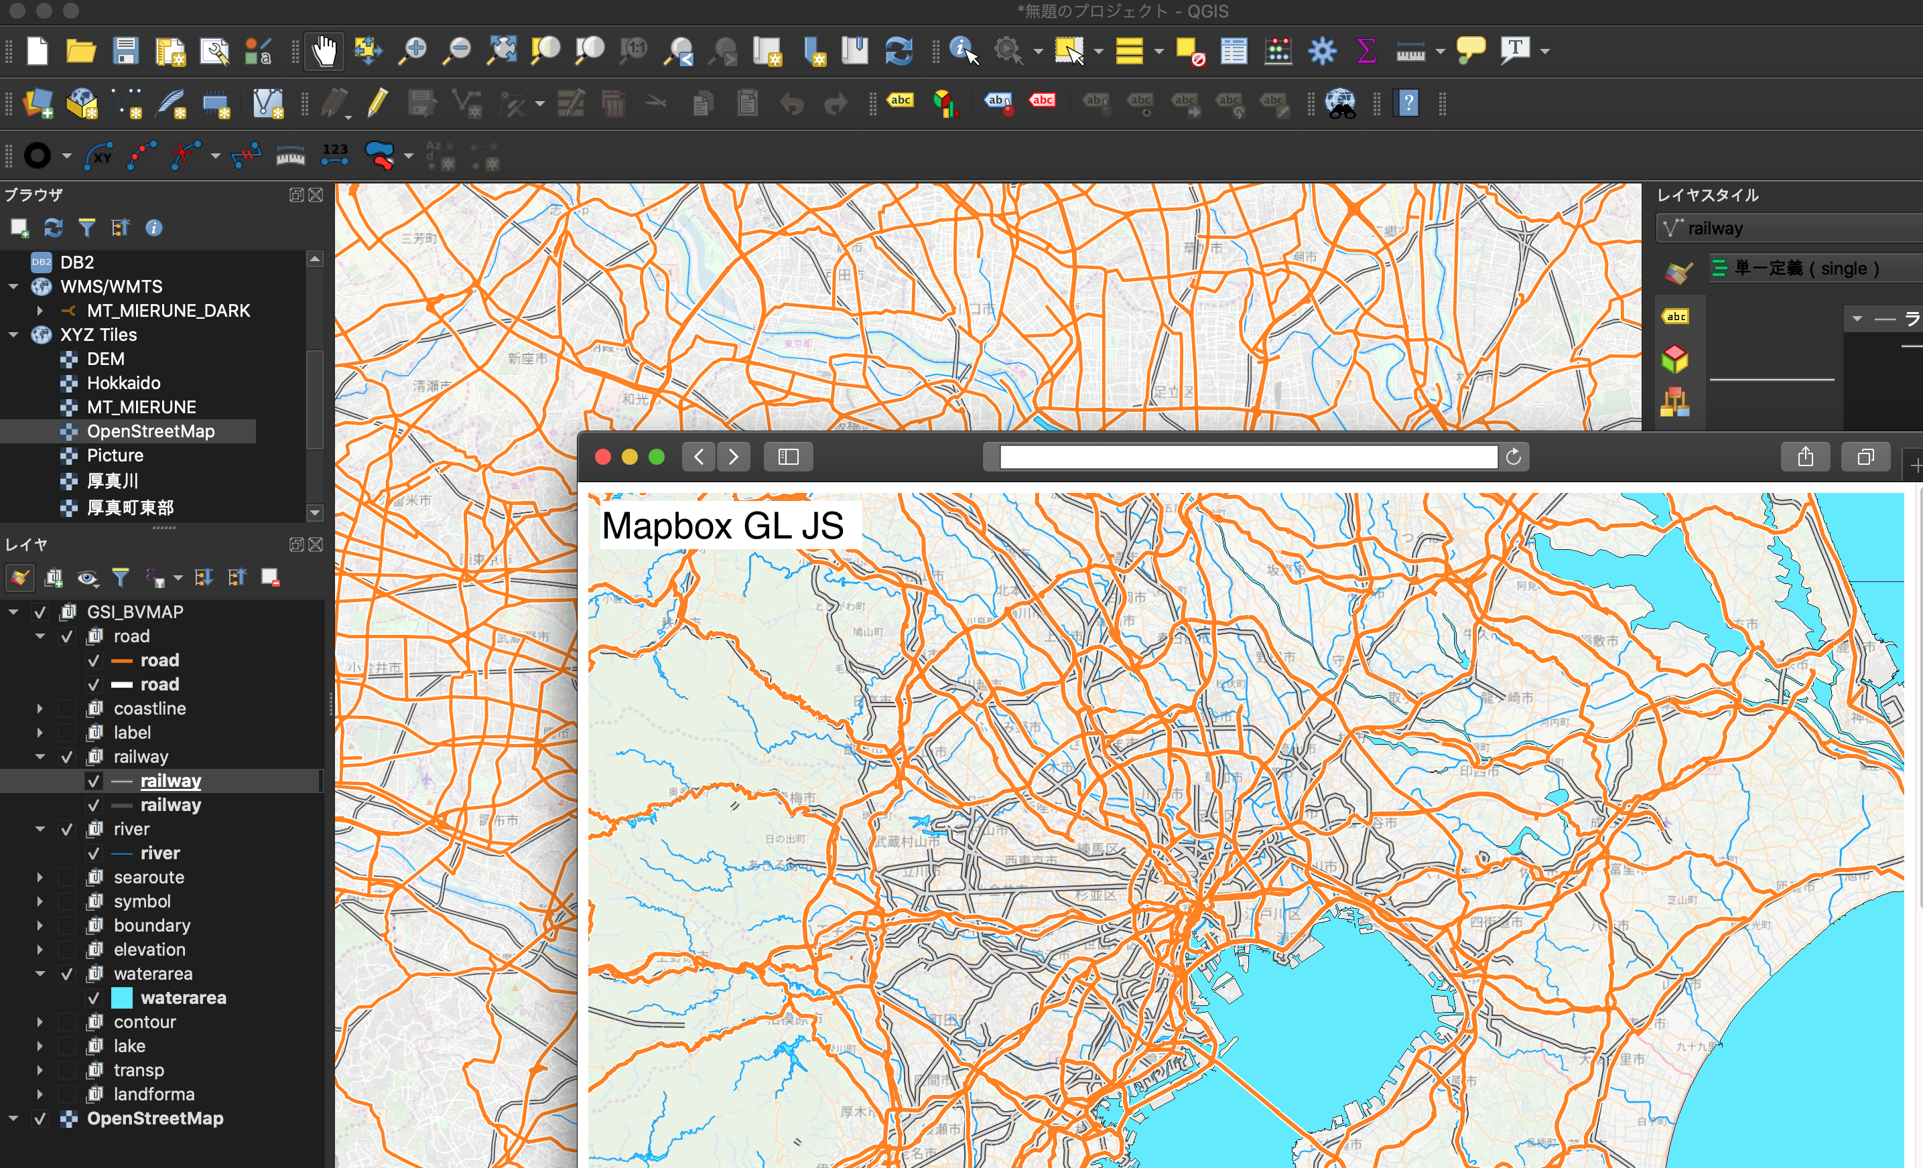
Task: Open the 単一定義 (single) renderer dropdown
Action: tap(1815, 269)
